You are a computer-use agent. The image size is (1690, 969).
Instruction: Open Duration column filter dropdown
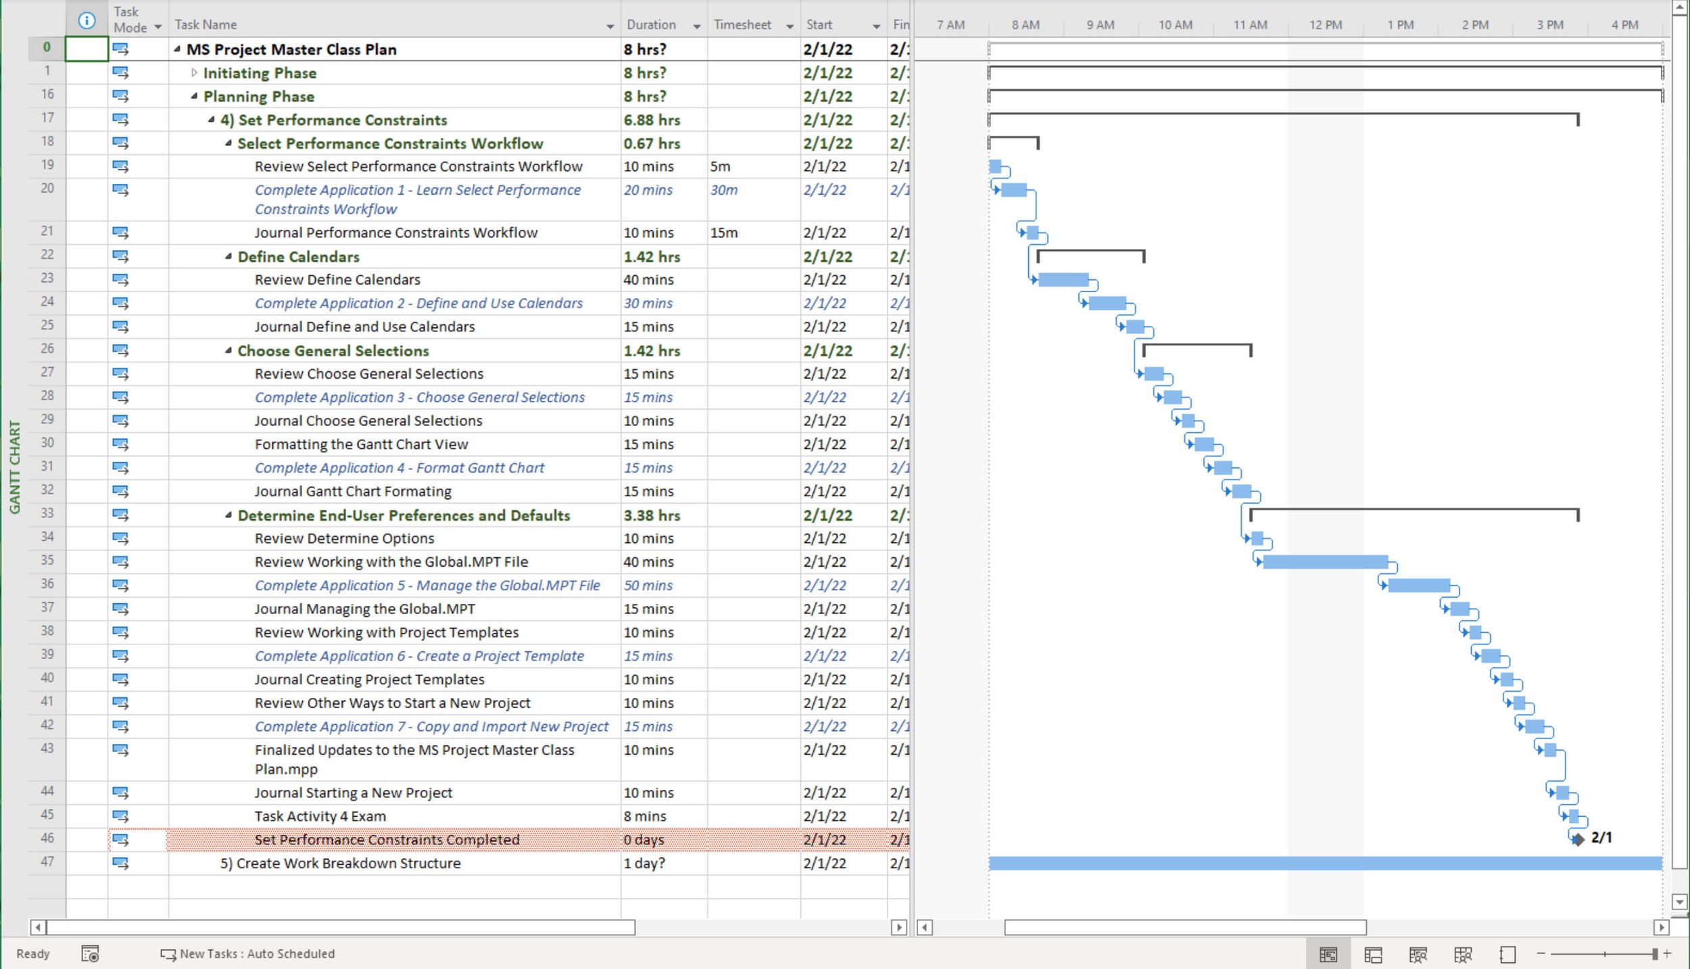(x=696, y=26)
